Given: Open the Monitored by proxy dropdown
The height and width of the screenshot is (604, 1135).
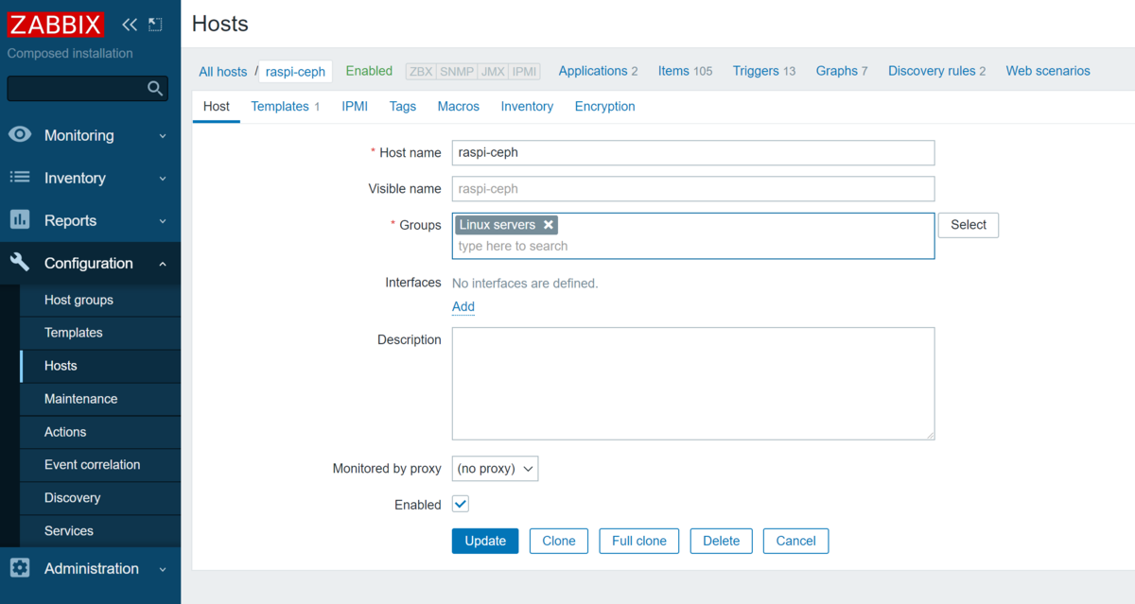Looking at the screenshot, I should click(495, 469).
